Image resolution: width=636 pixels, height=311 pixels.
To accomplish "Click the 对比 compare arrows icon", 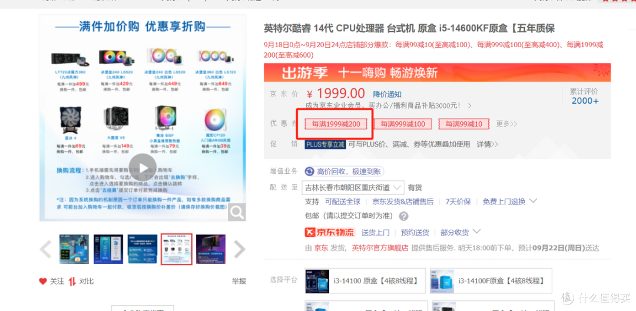I will click(72, 281).
